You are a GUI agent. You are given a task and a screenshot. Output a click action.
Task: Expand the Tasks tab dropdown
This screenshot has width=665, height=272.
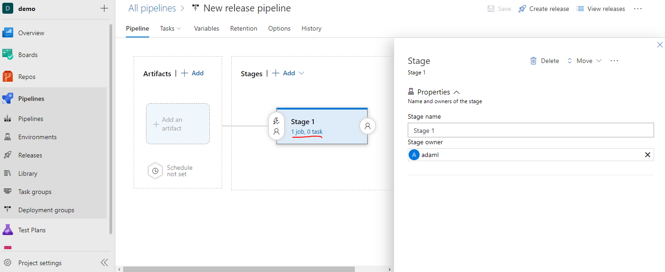(179, 28)
